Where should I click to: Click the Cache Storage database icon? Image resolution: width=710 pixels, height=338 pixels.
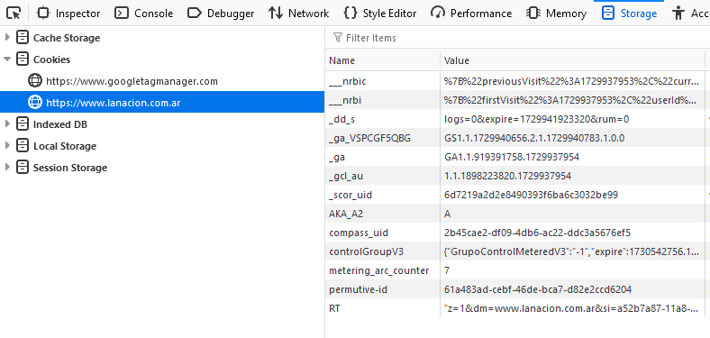point(22,38)
